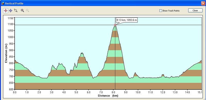The width and height of the screenshot is (206, 100).
Task: Click the 700 elevation axis value
Action: (x=11, y=76)
